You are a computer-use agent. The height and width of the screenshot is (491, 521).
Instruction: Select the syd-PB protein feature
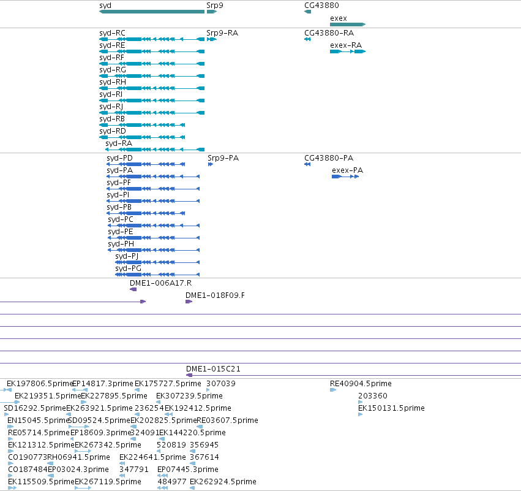[146, 213]
